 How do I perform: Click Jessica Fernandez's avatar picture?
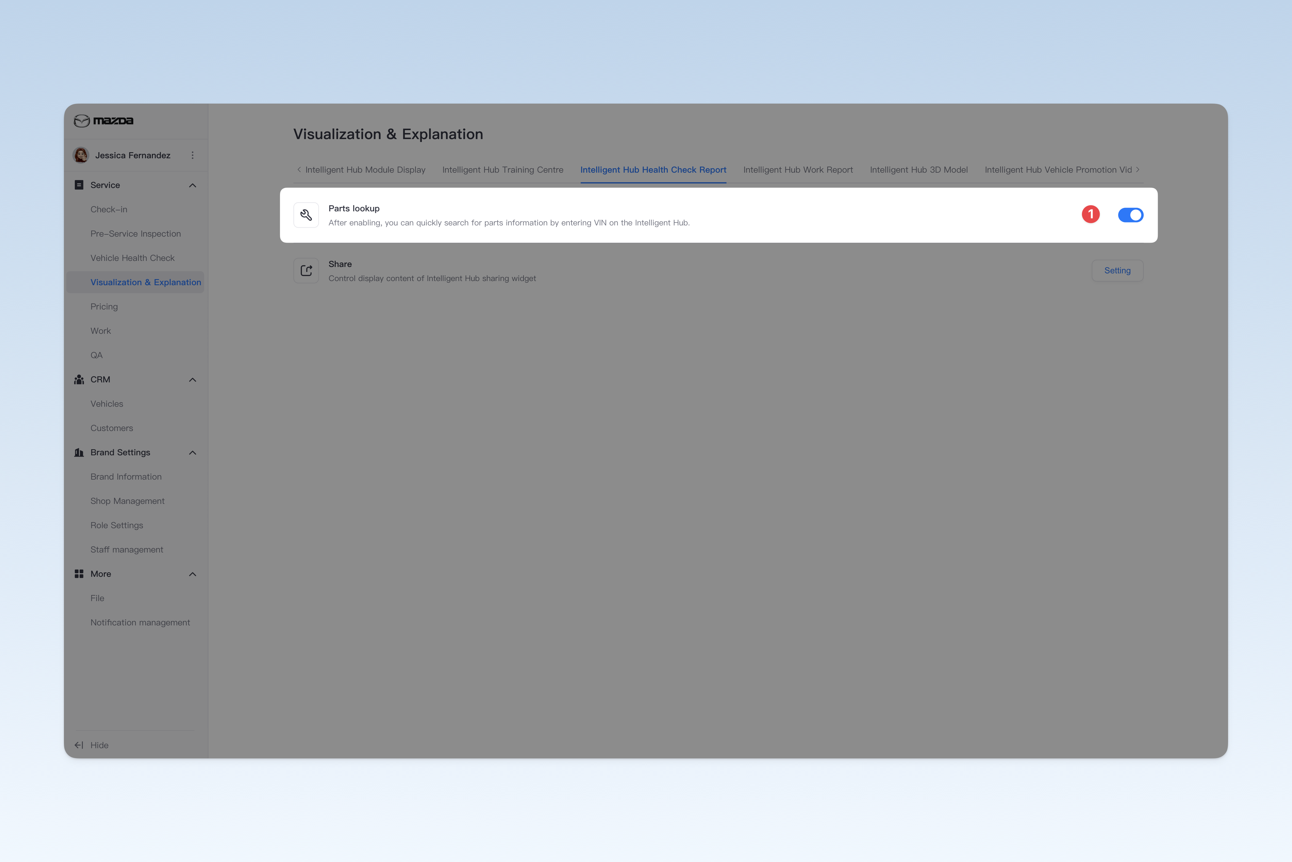81,156
